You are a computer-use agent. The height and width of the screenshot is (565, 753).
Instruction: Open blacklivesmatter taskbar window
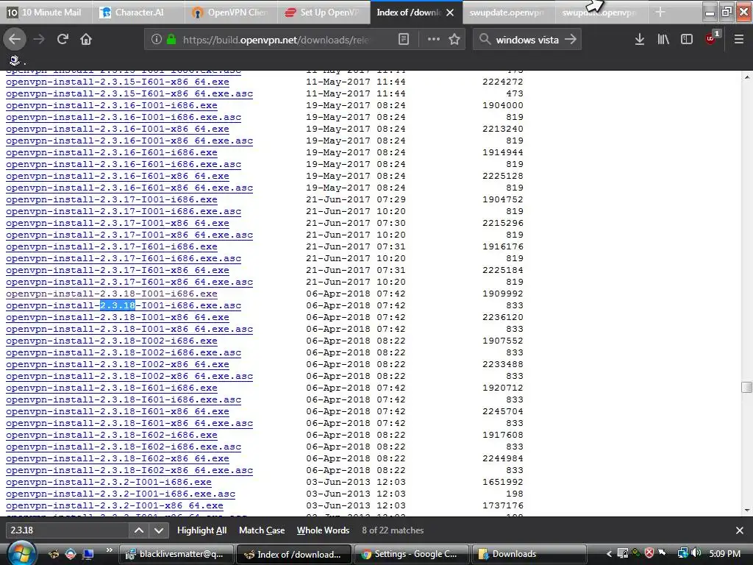[x=176, y=554]
